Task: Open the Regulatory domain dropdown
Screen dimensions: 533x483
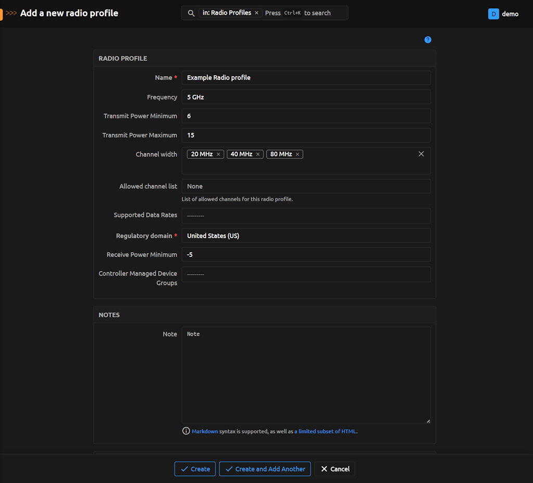Action: coord(306,236)
